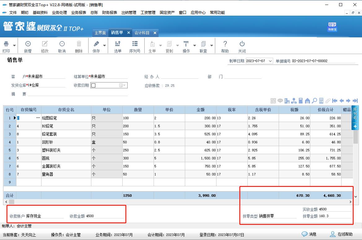The image size is (362, 240).
Task: Click the 经办人 input field
Action: click(x=180, y=77)
